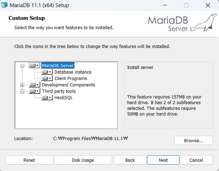Collapse the Third party tools tree node
Viewport: 219px width, 171px height.
pyautogui.click(x=22, y=91)
